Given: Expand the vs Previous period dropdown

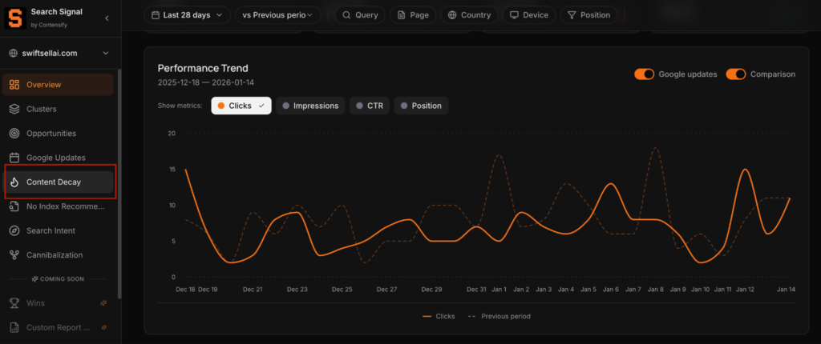Looking at the screenshot, I should click(x=277, y=14).
